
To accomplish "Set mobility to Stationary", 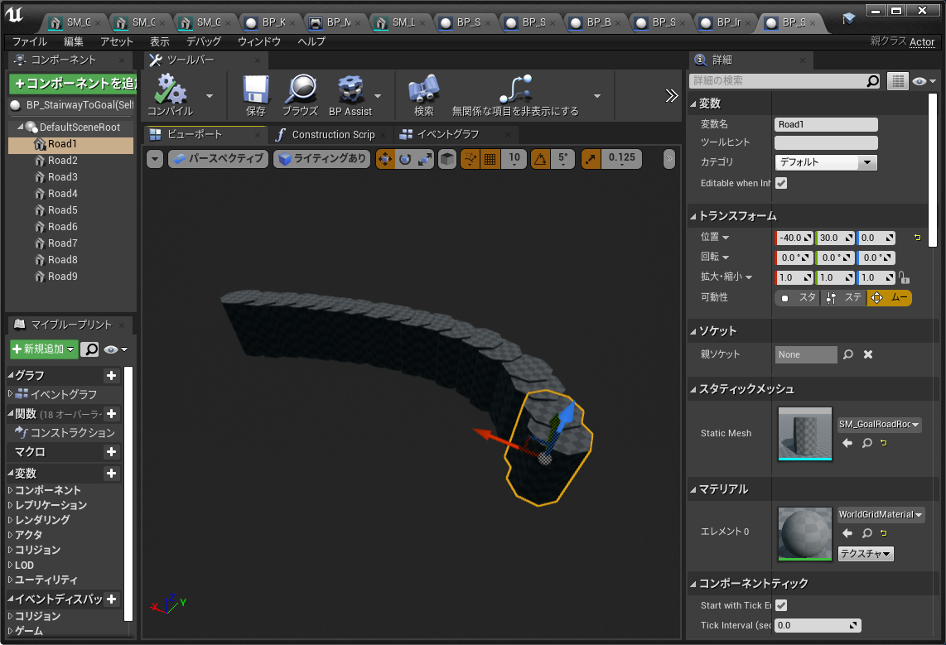I will point(844,298).
